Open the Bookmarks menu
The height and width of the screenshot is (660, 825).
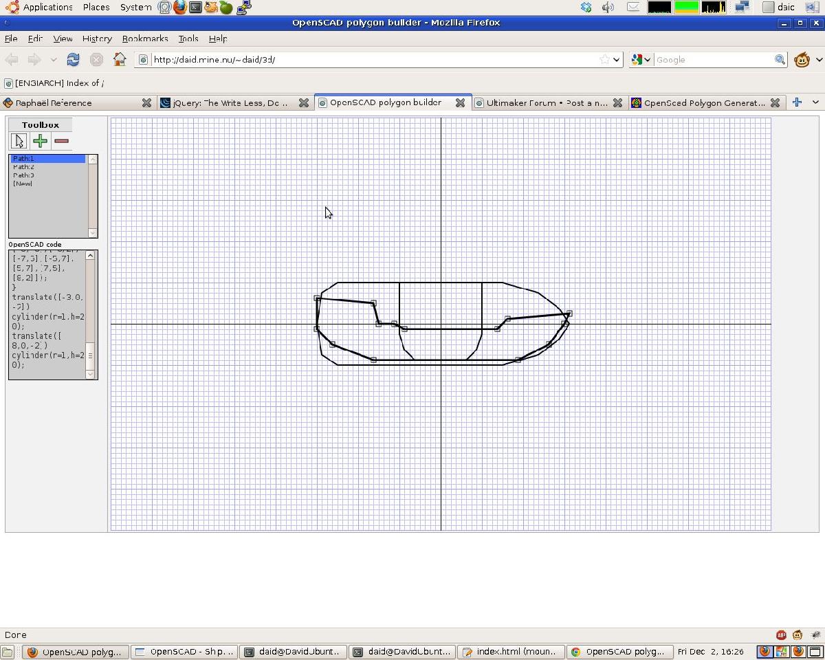[144, 38]
